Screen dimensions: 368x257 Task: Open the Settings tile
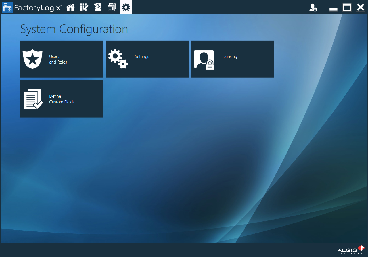tap(147, 59)
